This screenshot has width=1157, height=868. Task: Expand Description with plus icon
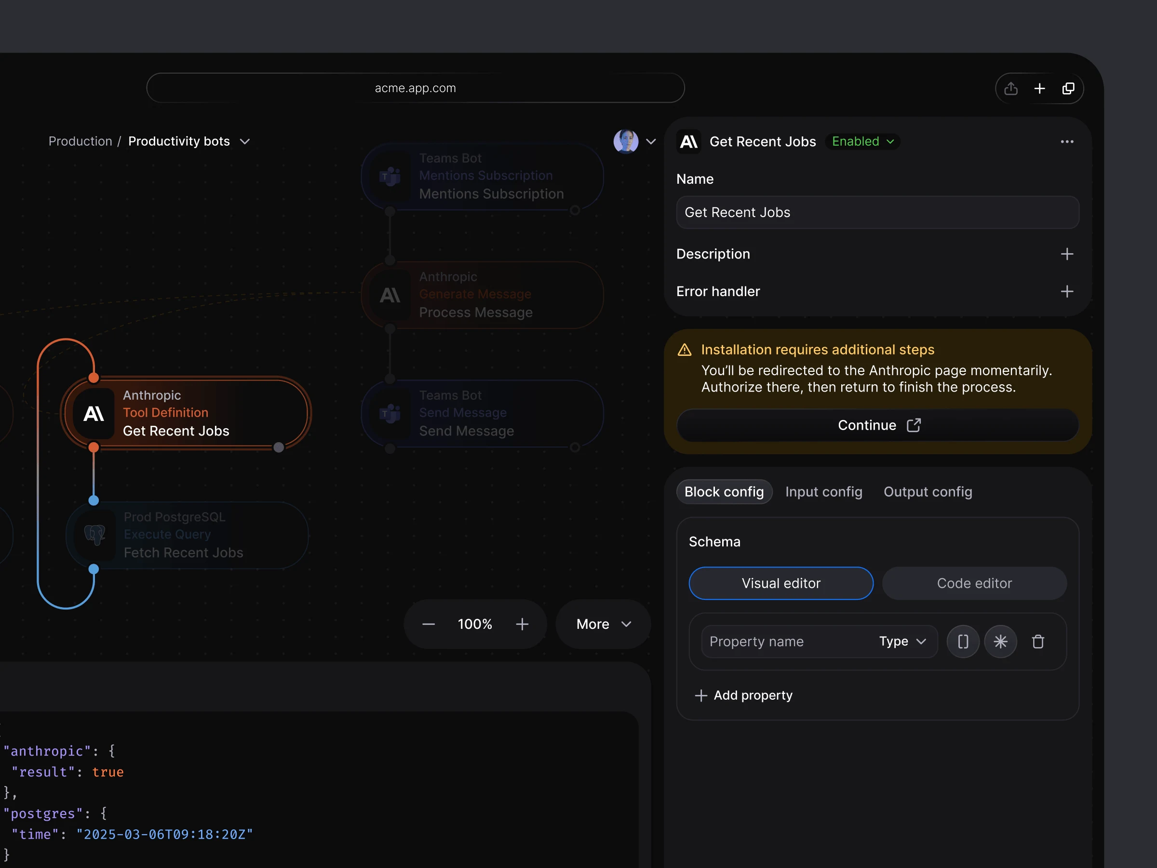tap(1066, 254)
